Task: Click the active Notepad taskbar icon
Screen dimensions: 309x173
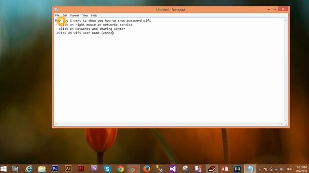Action: [x=250, y=169]
